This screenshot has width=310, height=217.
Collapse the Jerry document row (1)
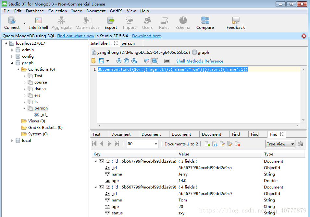[95, 161]
